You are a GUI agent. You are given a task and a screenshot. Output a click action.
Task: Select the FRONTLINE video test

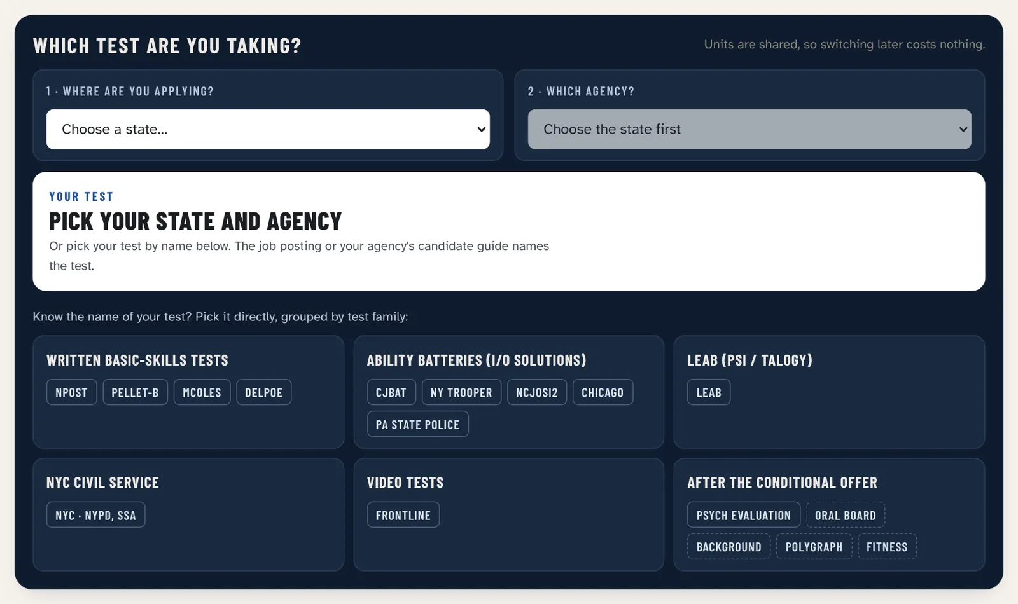click(x=403, y=515)
